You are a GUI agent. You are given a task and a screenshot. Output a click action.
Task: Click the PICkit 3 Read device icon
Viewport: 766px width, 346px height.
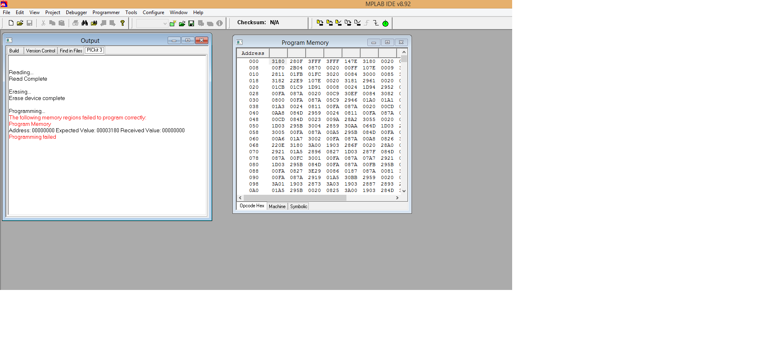[329, 23]
